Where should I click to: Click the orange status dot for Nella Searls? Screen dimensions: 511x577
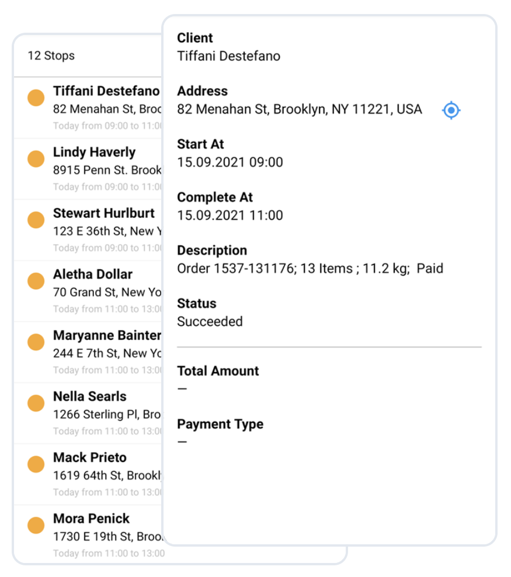click(36, 402)
